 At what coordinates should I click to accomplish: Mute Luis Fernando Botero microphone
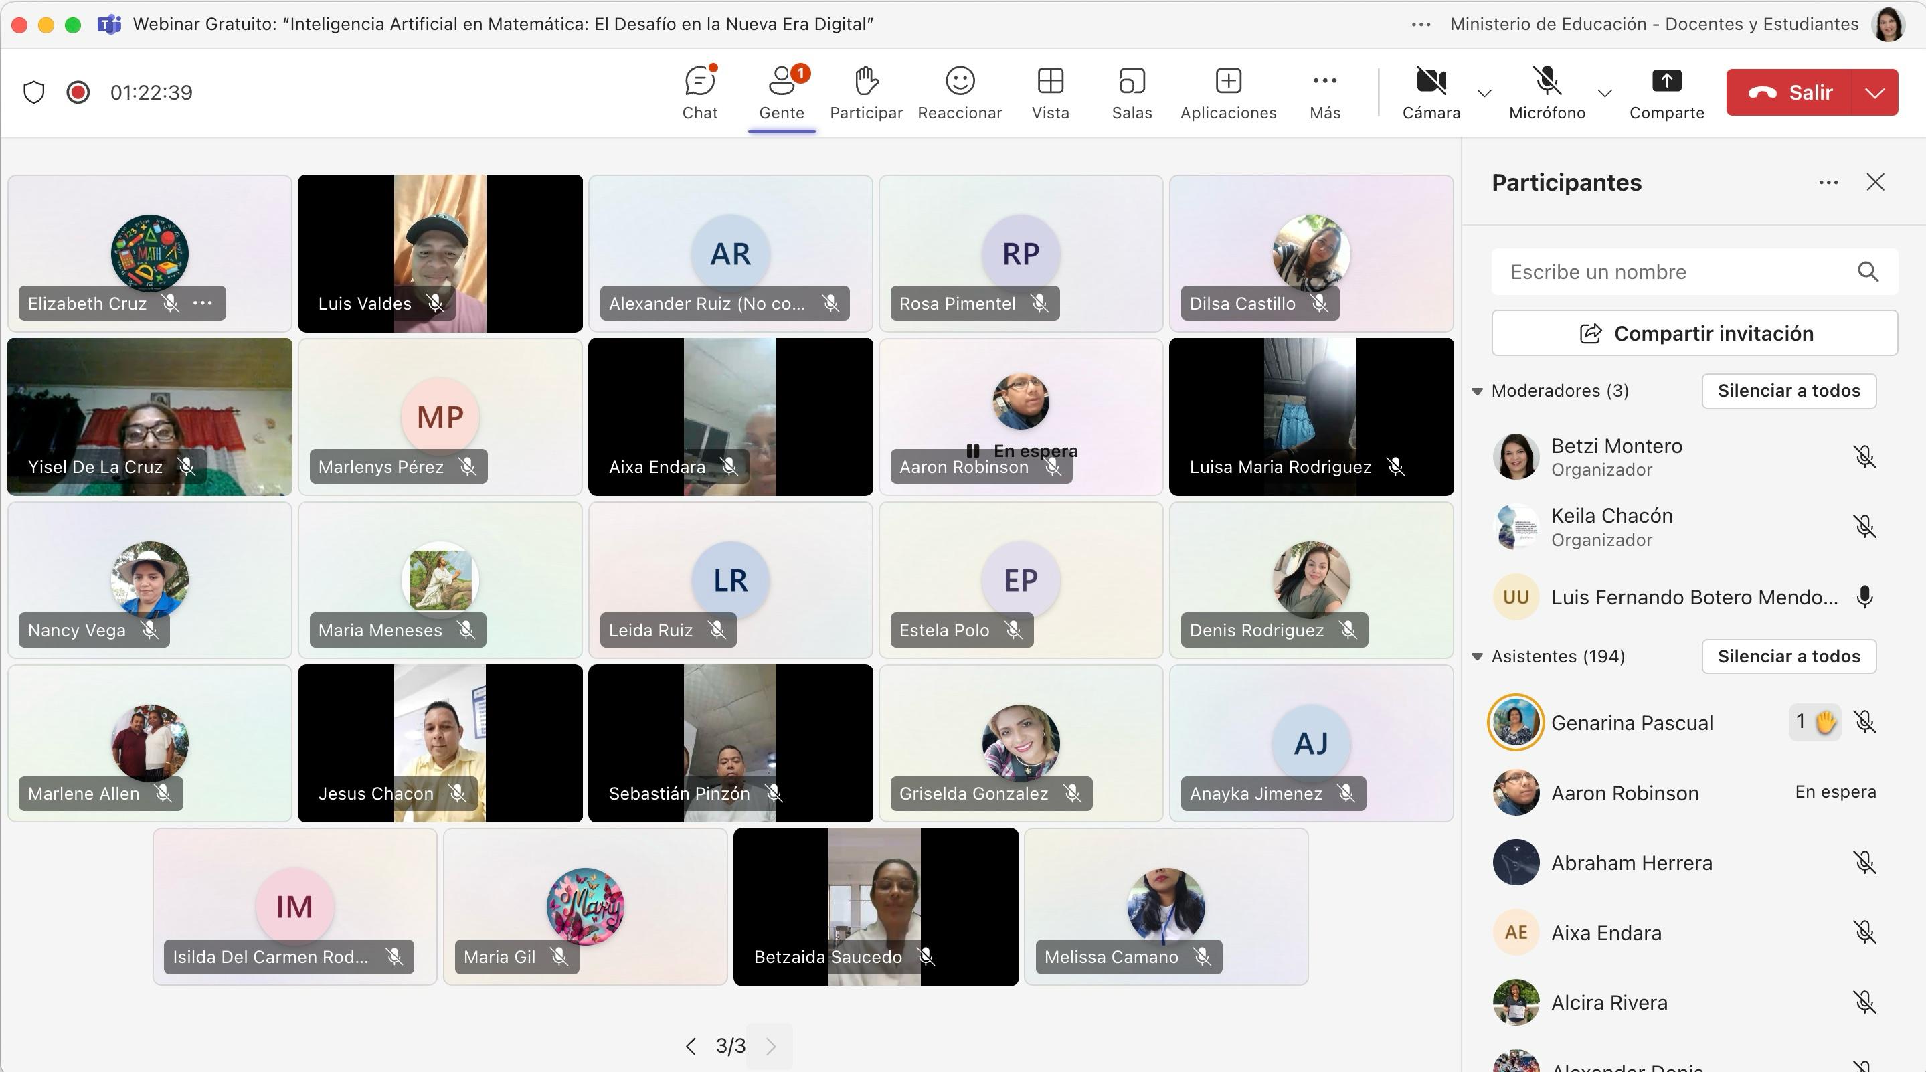(1864, 596)
